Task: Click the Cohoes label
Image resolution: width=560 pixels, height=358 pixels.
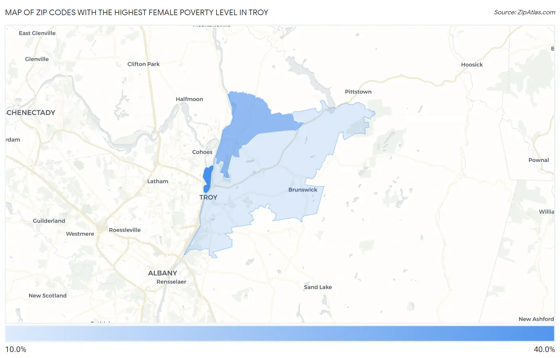Action: tap(202, 152)
